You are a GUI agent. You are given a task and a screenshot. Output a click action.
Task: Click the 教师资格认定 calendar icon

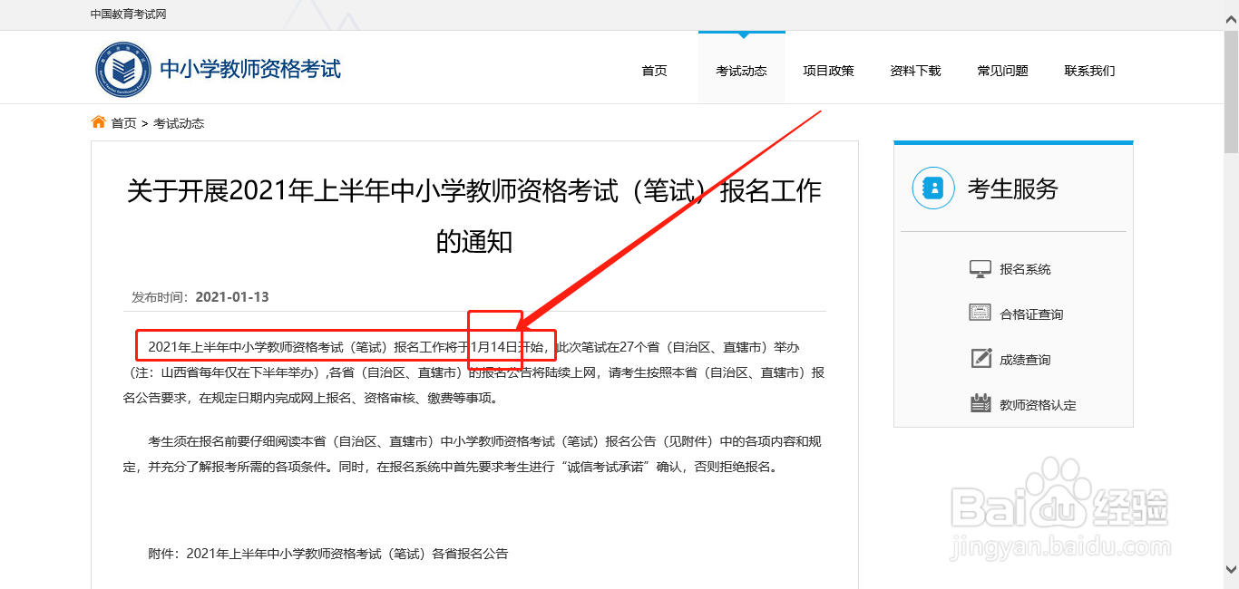[x=980, y=404]
